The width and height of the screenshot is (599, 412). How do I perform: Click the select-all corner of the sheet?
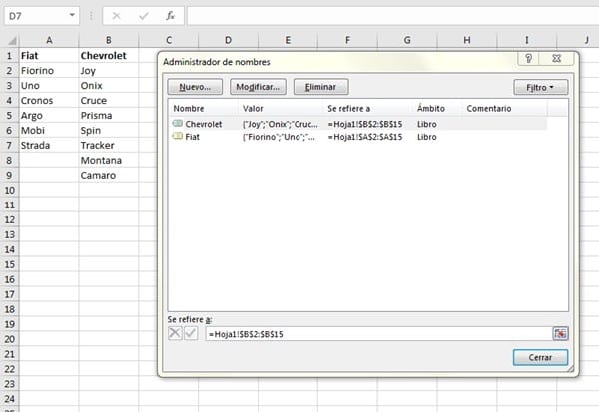[9, 39]
